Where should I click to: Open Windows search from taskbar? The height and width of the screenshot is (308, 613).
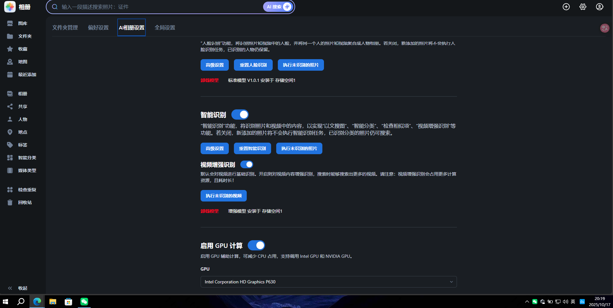pyautogui.click(x=21, y=302)
